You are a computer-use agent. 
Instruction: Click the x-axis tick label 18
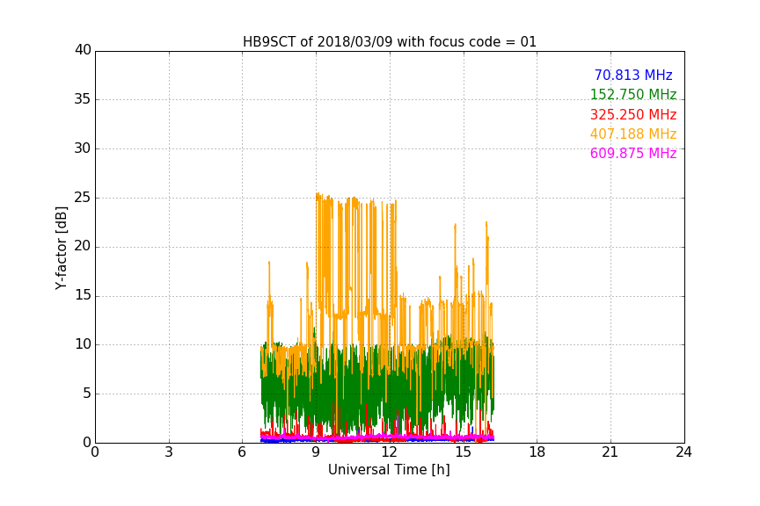pos(537,452)
